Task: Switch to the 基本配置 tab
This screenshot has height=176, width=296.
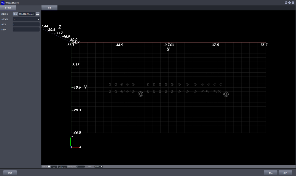Action: pyautogui.click(x=8, y=8)
